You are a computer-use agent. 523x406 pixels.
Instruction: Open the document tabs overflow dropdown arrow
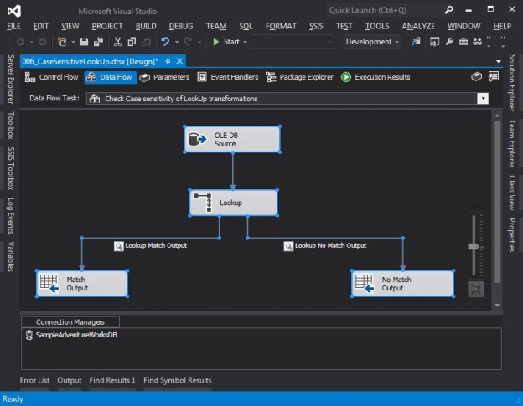tap(499, 61)
